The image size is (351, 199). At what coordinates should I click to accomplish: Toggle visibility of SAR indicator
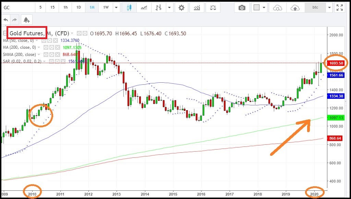click(x=51, y=61)
